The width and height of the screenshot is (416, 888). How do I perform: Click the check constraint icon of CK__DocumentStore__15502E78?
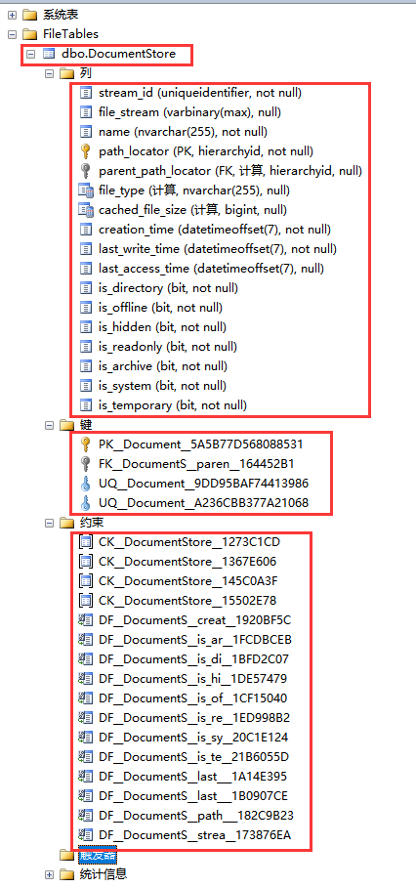pyautogui.click(x=86, y=601)
